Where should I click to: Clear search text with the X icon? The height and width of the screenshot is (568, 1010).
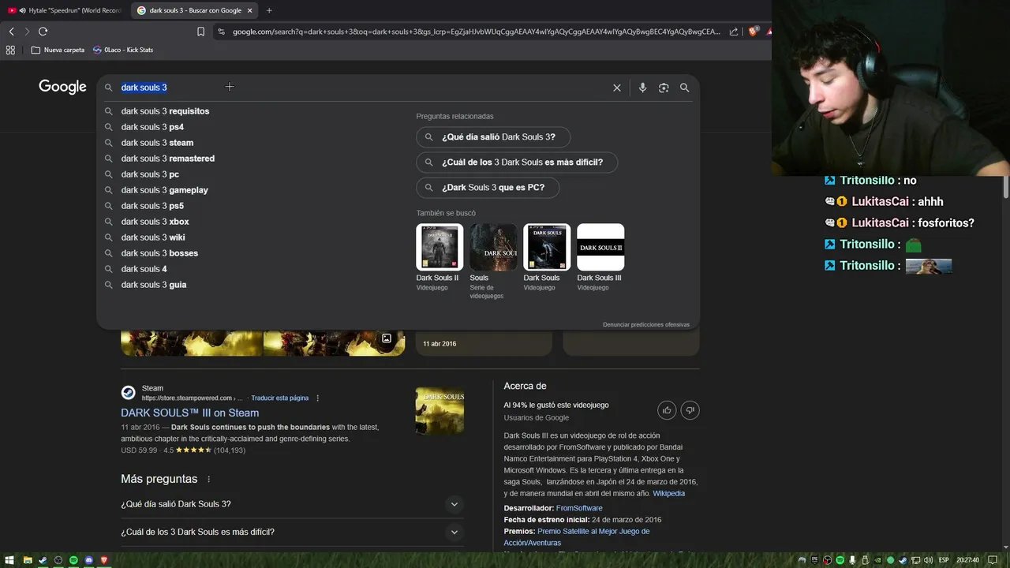coord(617,88)
